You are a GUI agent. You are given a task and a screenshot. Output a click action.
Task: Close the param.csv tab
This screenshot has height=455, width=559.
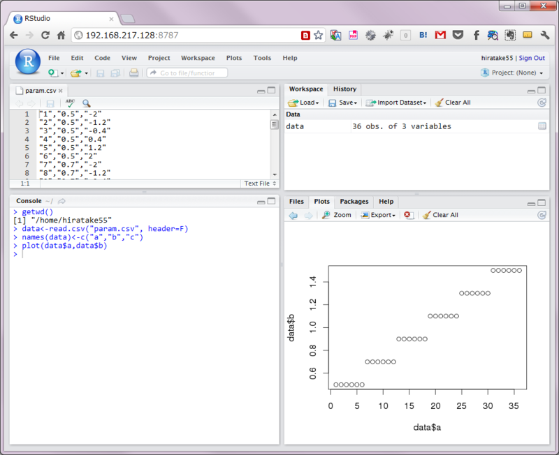point(61,91)
